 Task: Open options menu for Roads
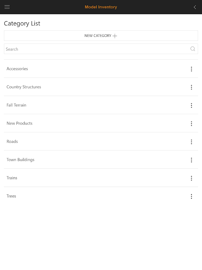pyautogui.click(x=191, y=142)
